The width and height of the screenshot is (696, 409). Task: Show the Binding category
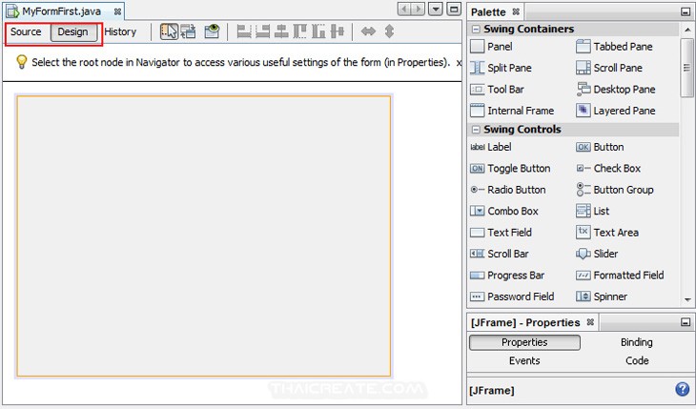[637, 342]
